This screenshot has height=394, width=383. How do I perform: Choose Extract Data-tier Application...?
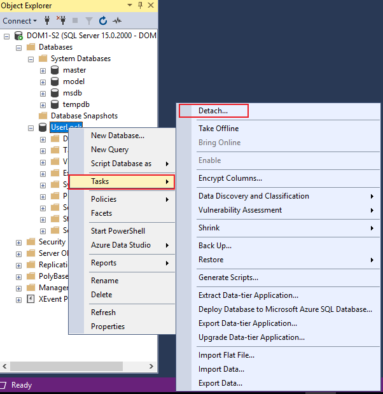click(278, 295)
